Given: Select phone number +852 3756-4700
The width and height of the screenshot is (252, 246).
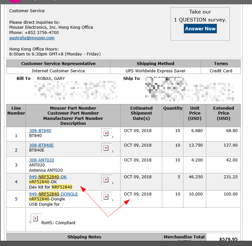Looking at the screenshot, I should (42, 33).
